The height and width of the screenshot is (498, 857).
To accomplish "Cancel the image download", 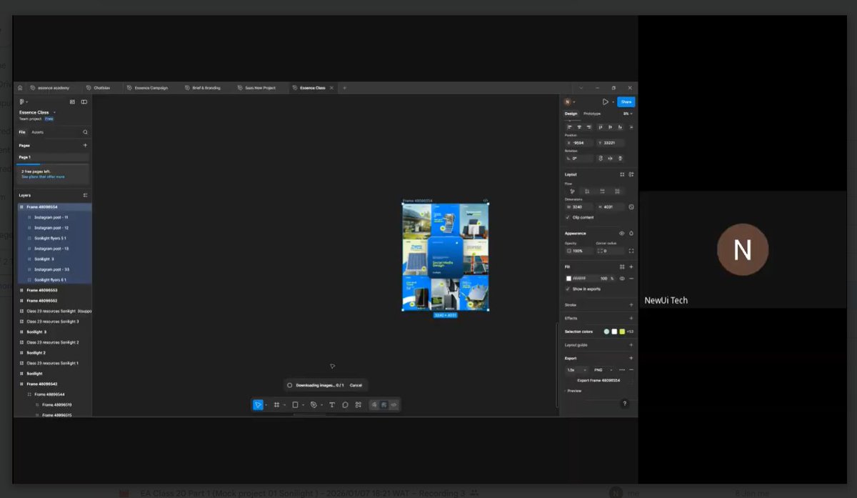I will click(356, 385).
